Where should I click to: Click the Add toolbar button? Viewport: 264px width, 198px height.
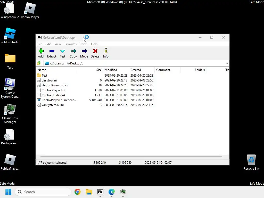[41, 53]
